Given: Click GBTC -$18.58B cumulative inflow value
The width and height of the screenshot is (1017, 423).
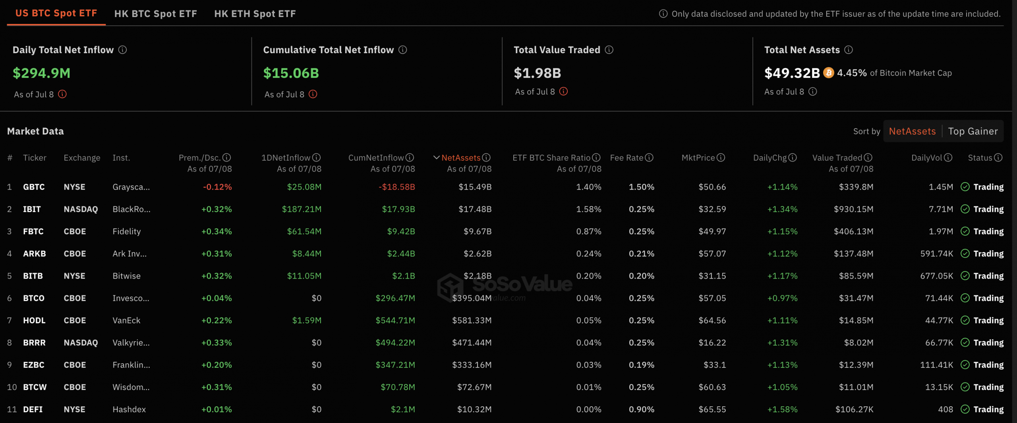Looking at the screenshot, I should coord(396,187).
